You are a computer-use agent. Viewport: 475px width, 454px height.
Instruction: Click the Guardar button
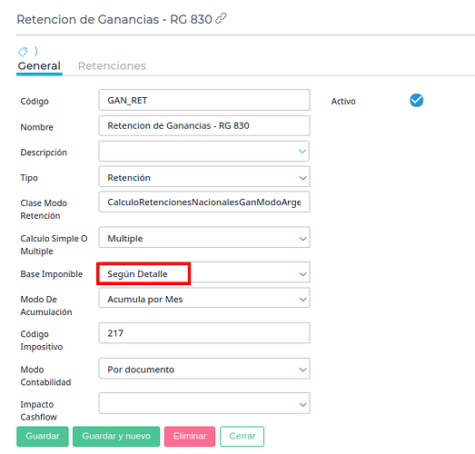(x=43, y=437)
